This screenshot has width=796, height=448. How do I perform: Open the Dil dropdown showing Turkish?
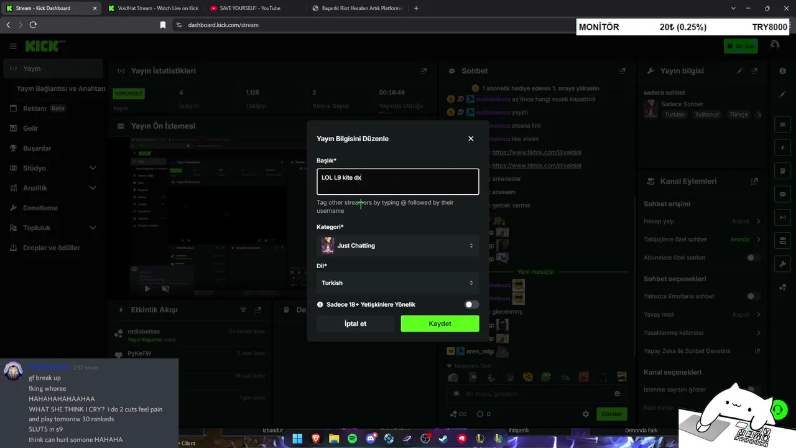pos(398,283)
